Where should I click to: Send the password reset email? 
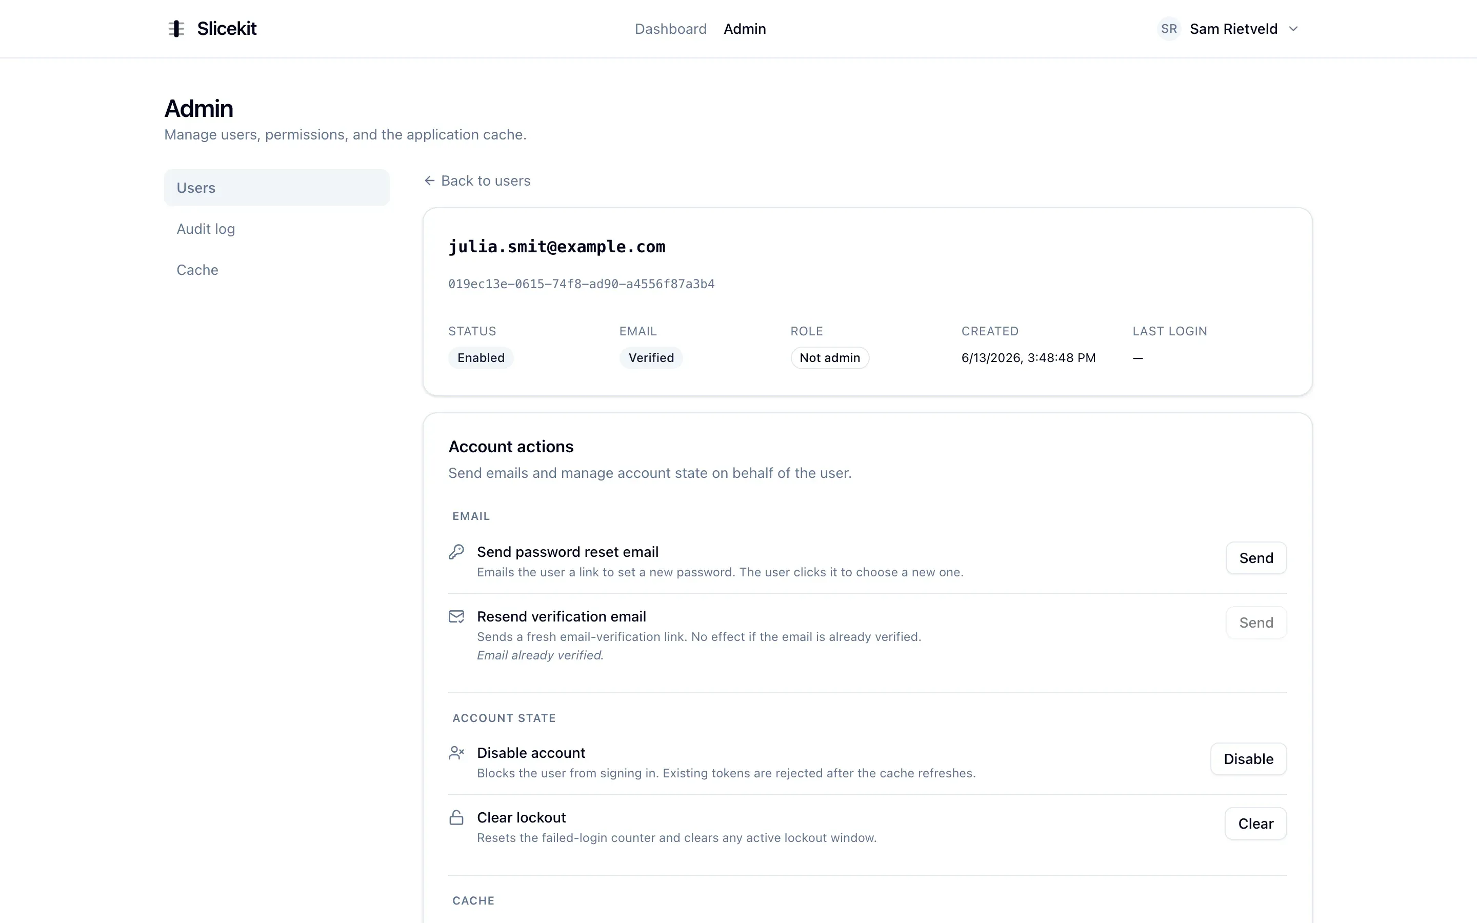(x=1256, y=558)
